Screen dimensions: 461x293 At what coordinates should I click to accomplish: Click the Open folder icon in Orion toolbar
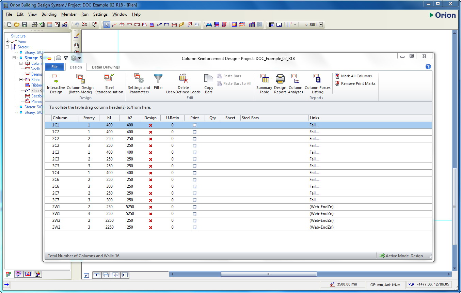coord(17,25)
